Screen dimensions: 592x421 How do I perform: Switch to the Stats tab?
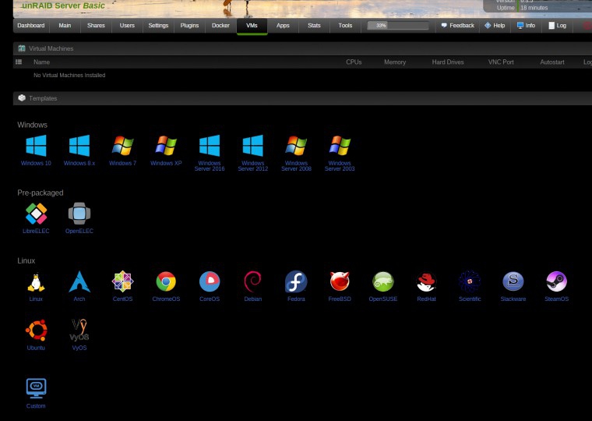click(x=314, y=25)
